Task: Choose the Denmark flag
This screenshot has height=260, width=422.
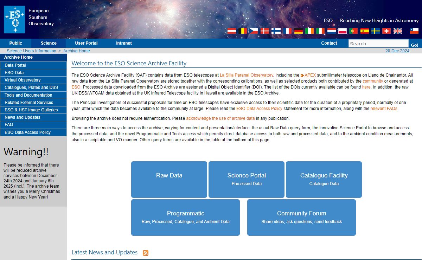Action: coord(265,31)
